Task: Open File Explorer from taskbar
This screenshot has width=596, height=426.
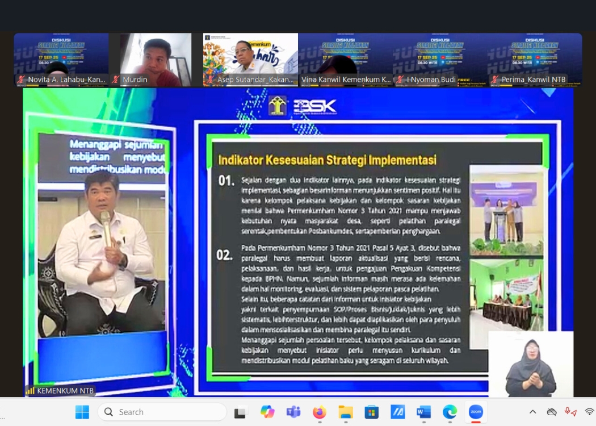Action: tap(345, 412)
